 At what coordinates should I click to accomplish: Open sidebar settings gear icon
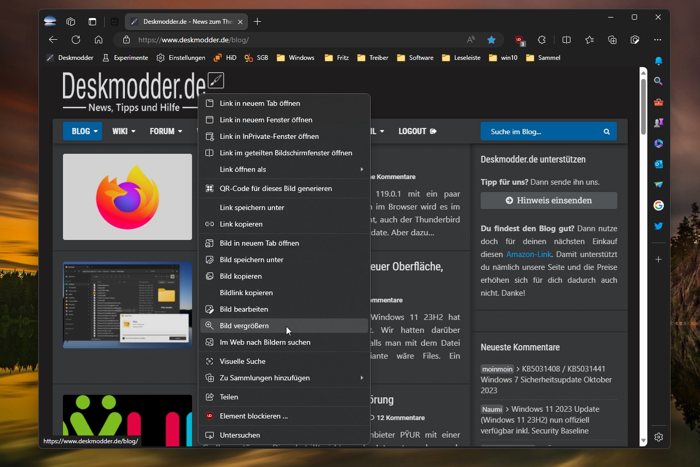point(659,437)
